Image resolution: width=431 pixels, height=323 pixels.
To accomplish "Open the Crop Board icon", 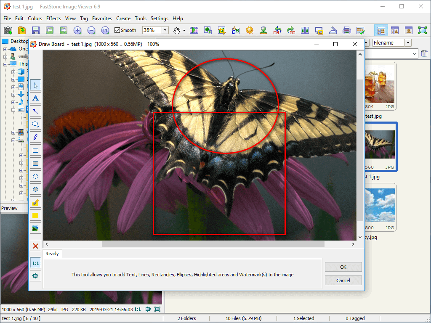I will coord(221,30).
